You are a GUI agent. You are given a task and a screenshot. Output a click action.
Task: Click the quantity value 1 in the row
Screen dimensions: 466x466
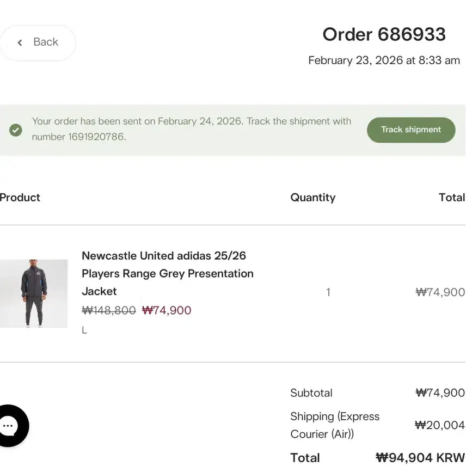(x=328, y=292)
